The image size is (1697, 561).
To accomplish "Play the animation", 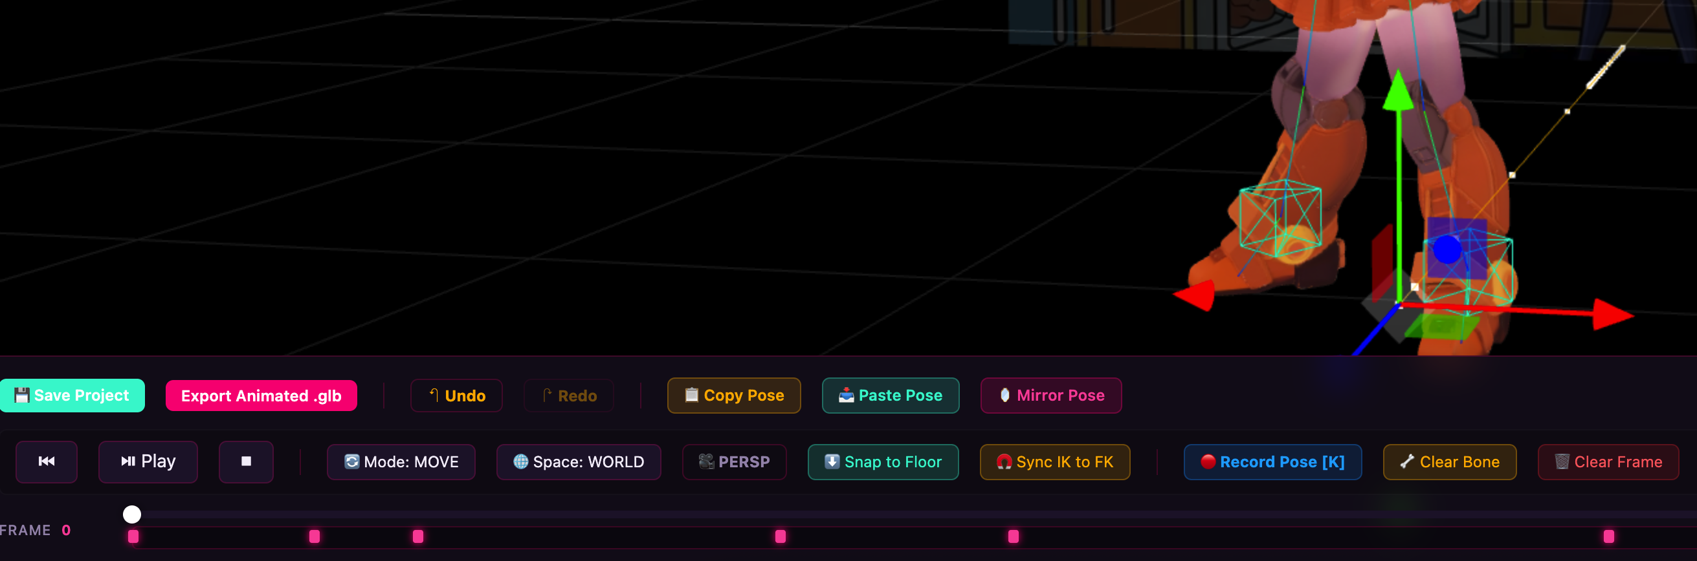I will pos(148,461).
